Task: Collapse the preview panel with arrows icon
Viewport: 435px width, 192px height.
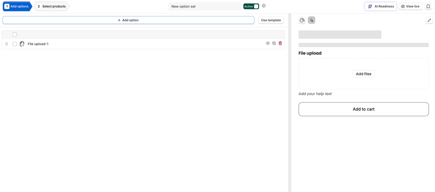Action: (x=429, y=20)
